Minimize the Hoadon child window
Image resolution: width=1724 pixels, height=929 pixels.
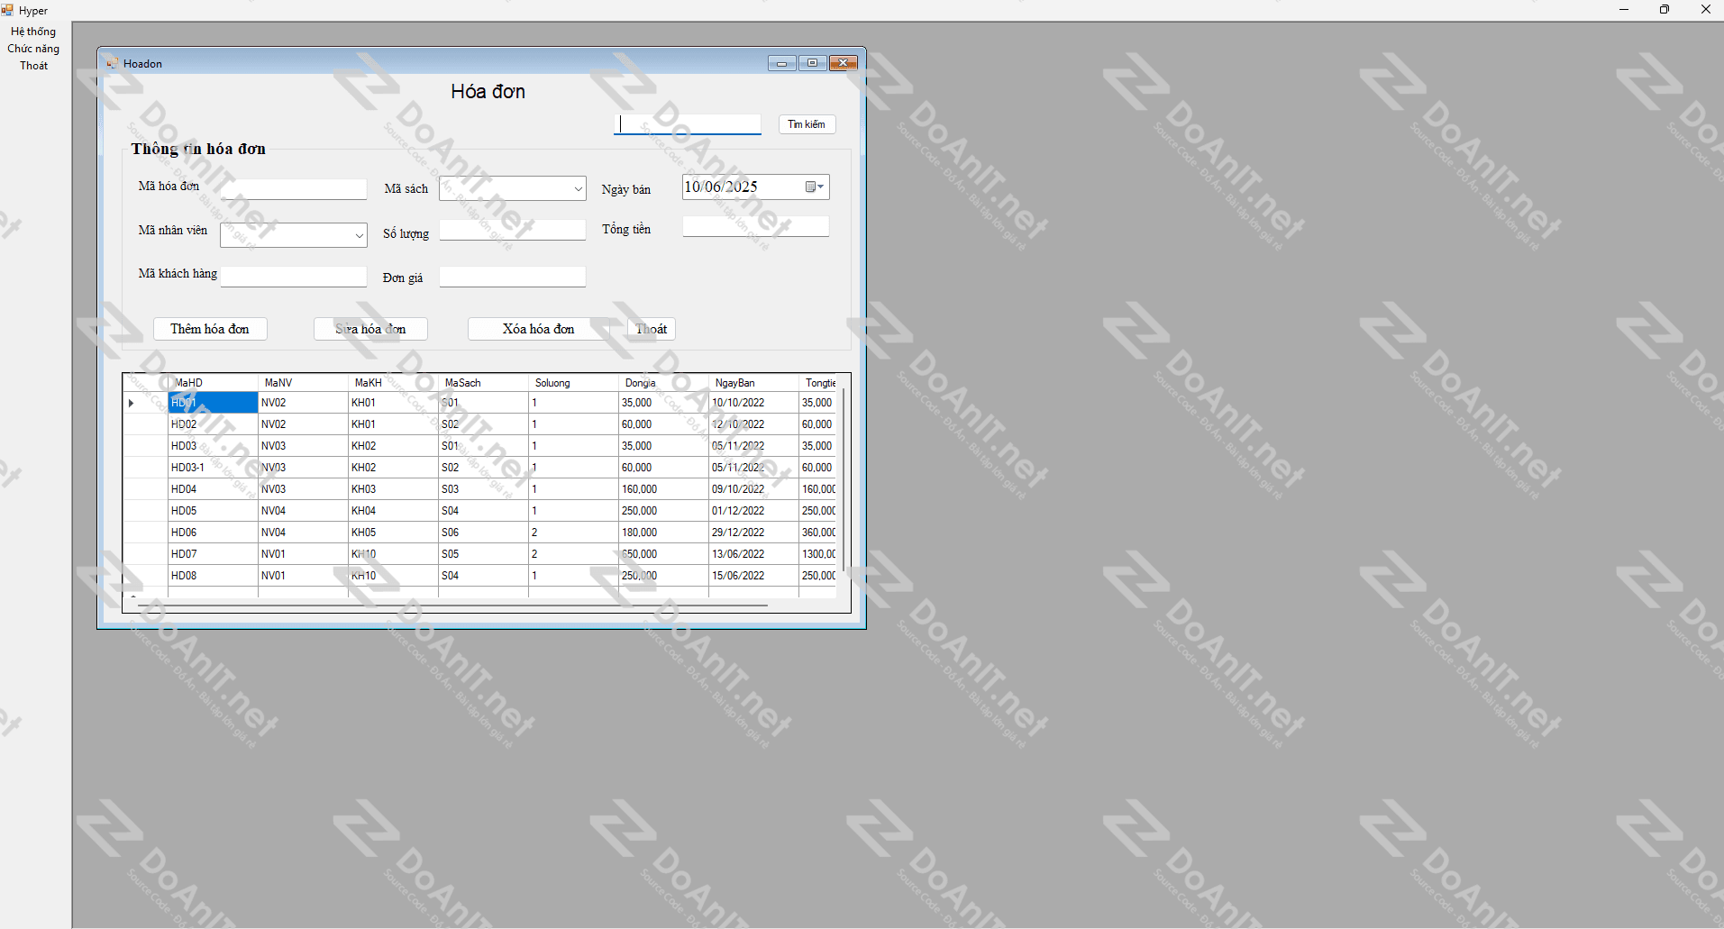pyautogui.click(x=781, y=63)
